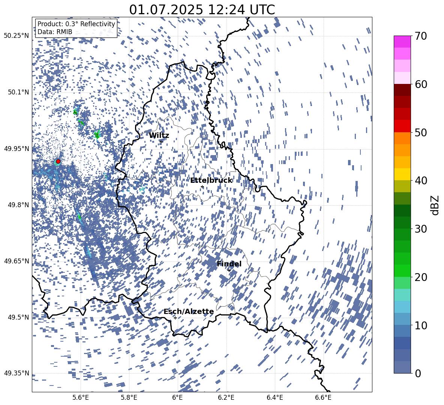
Task: Click the 60 dBZ colorbar tick label
Action: [x=420, y=84]
